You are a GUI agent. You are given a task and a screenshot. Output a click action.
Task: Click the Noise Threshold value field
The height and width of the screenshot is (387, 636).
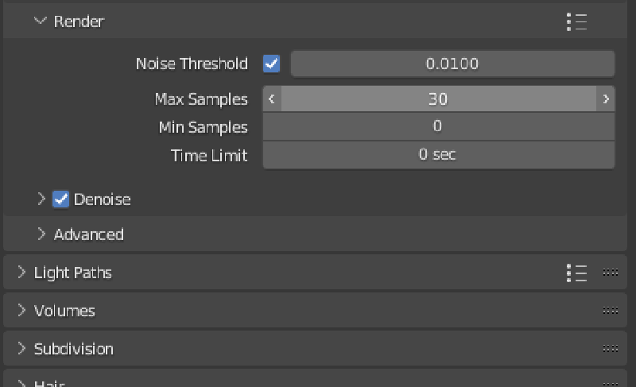coord(452,64)
